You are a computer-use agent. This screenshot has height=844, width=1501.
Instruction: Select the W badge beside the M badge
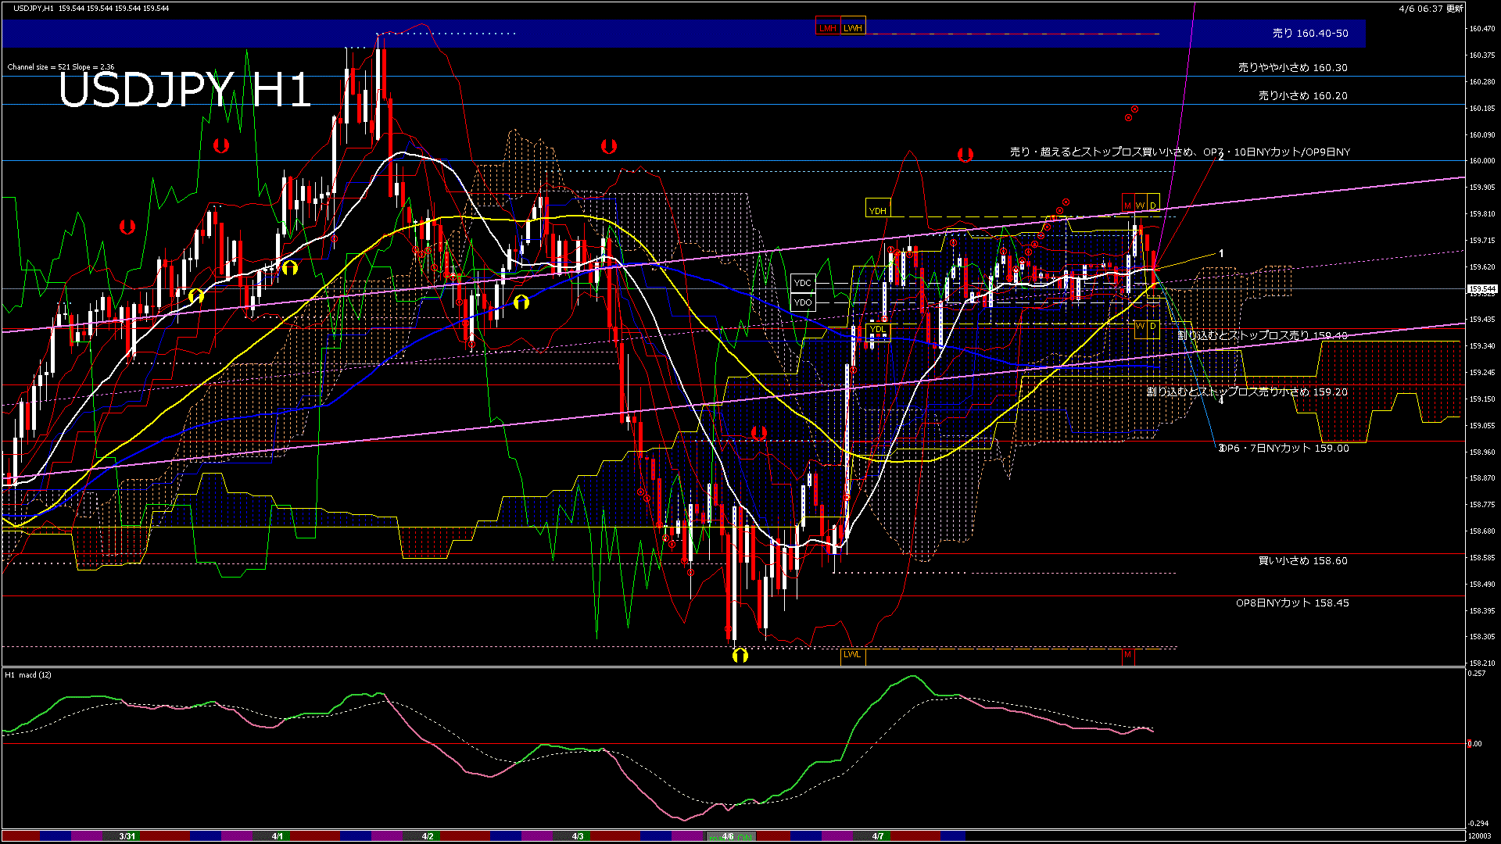point(1138,206)
